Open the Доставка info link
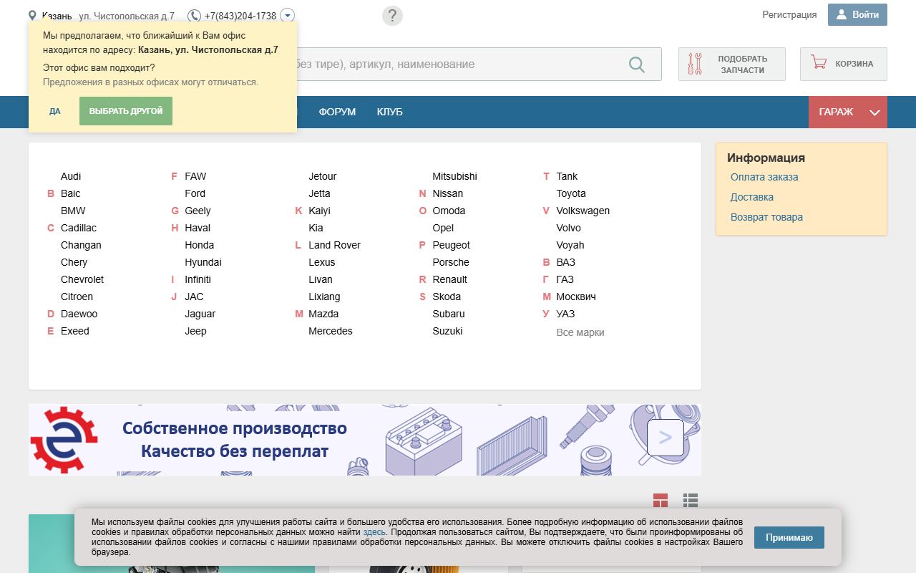Image resolution: width=916 pixels, height=573 pixels. pyautogui.click(x=752, y=197)
